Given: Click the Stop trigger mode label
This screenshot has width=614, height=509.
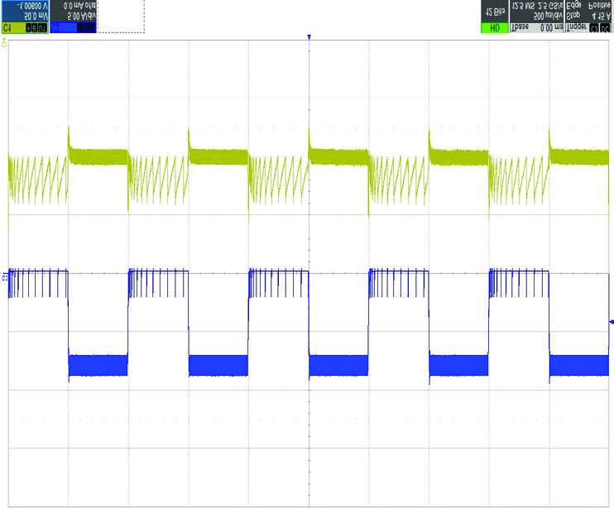Looking at the screenshot, I should pyautogui.click(x=576, y=16).
